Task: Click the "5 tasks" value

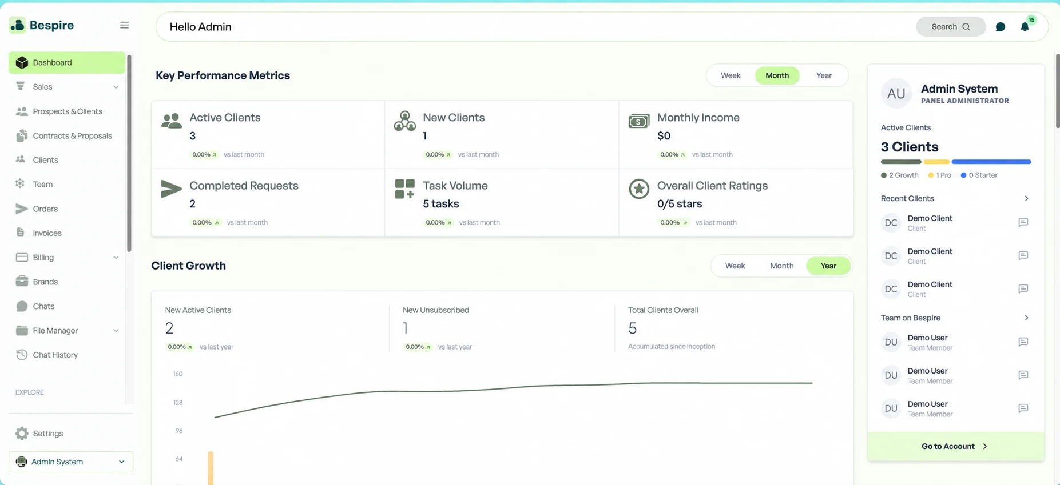Action: pyautogui.click(x=441, y=204)
